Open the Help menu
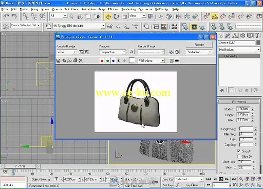Screen dimensions: 263x189 pos(176,9)
